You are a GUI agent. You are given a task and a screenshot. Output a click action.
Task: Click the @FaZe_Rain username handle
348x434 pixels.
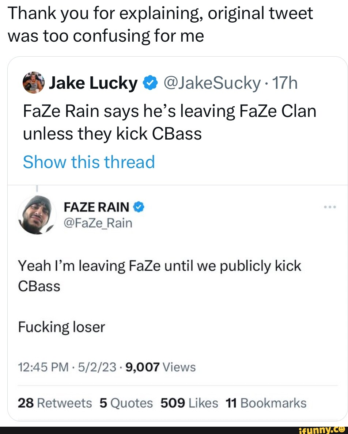tap(98, 223)
